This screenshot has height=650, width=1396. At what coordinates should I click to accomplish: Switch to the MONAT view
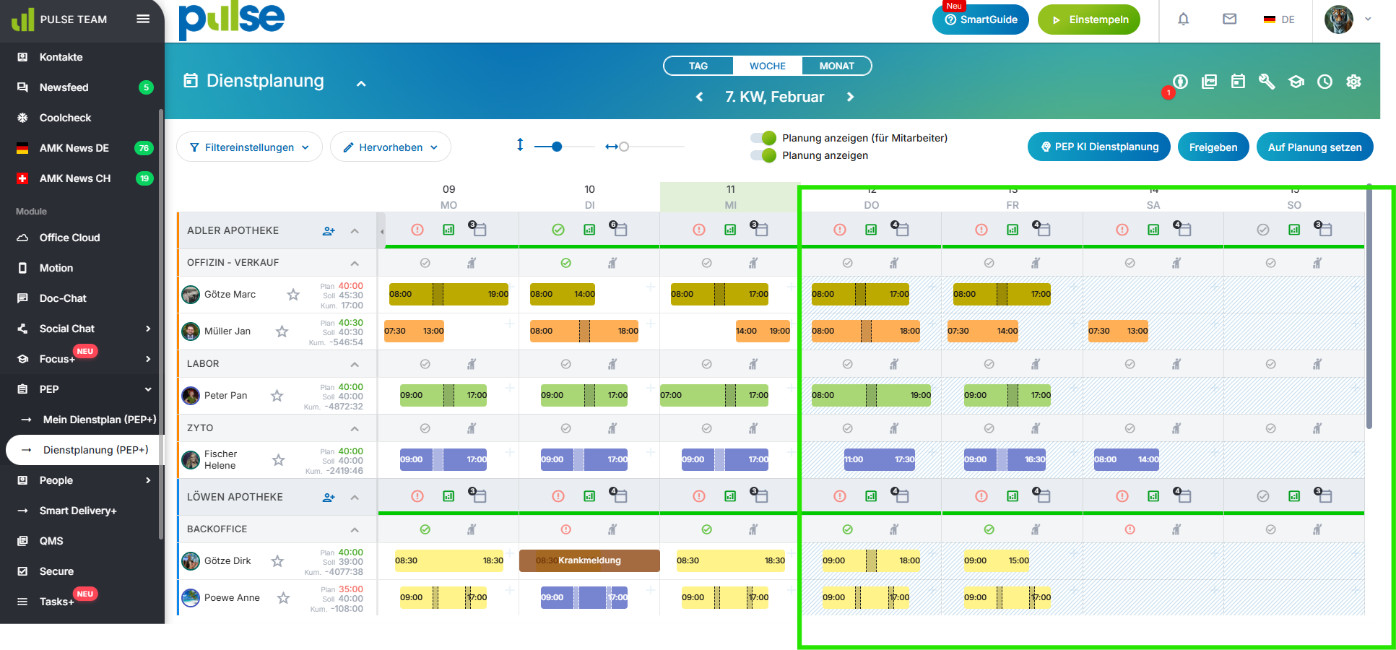point(837,66)
